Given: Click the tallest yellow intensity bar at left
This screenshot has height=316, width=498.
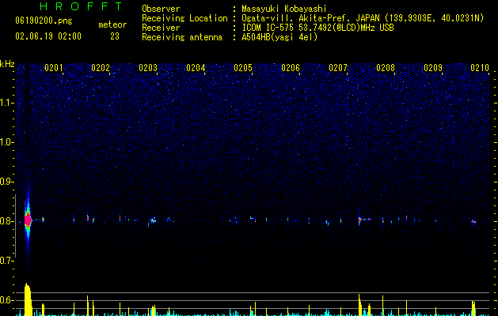Looking at the screenshot, I should pos(28,299).
